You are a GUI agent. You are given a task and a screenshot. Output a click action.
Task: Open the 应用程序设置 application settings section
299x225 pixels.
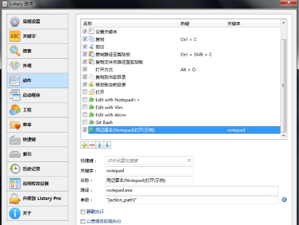pos(38,184)
